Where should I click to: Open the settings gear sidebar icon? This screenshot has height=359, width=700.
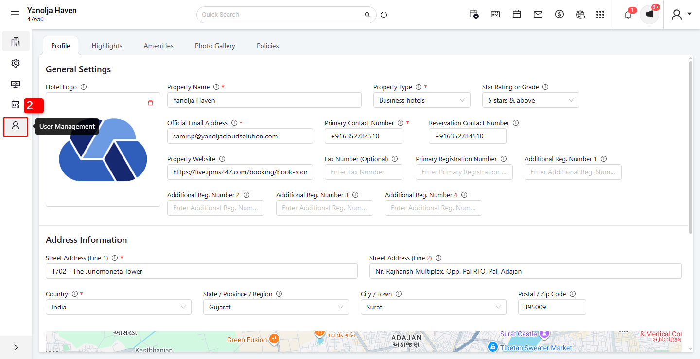pos(16,63)
